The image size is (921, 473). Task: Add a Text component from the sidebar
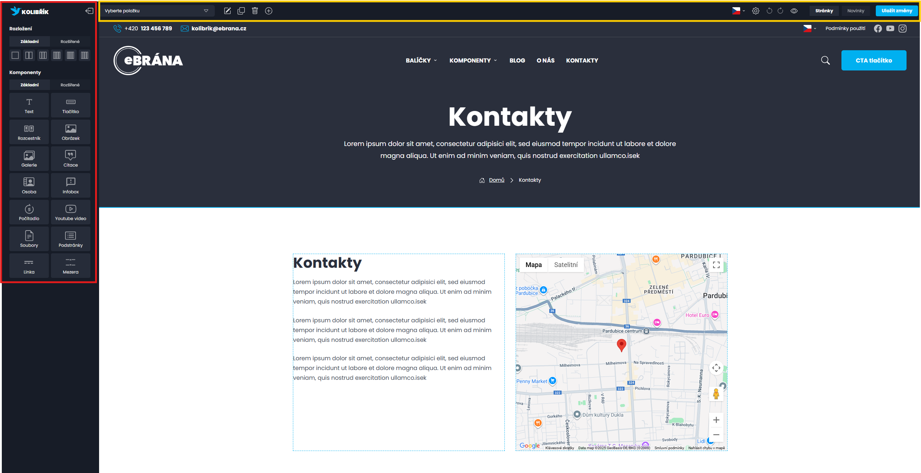click(29, 105)
